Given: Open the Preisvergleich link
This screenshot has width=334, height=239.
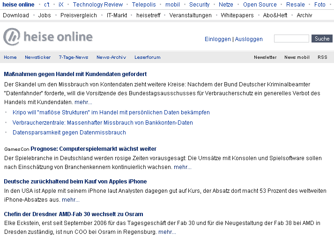Looking at the screenshot, I should pos(79,15).
